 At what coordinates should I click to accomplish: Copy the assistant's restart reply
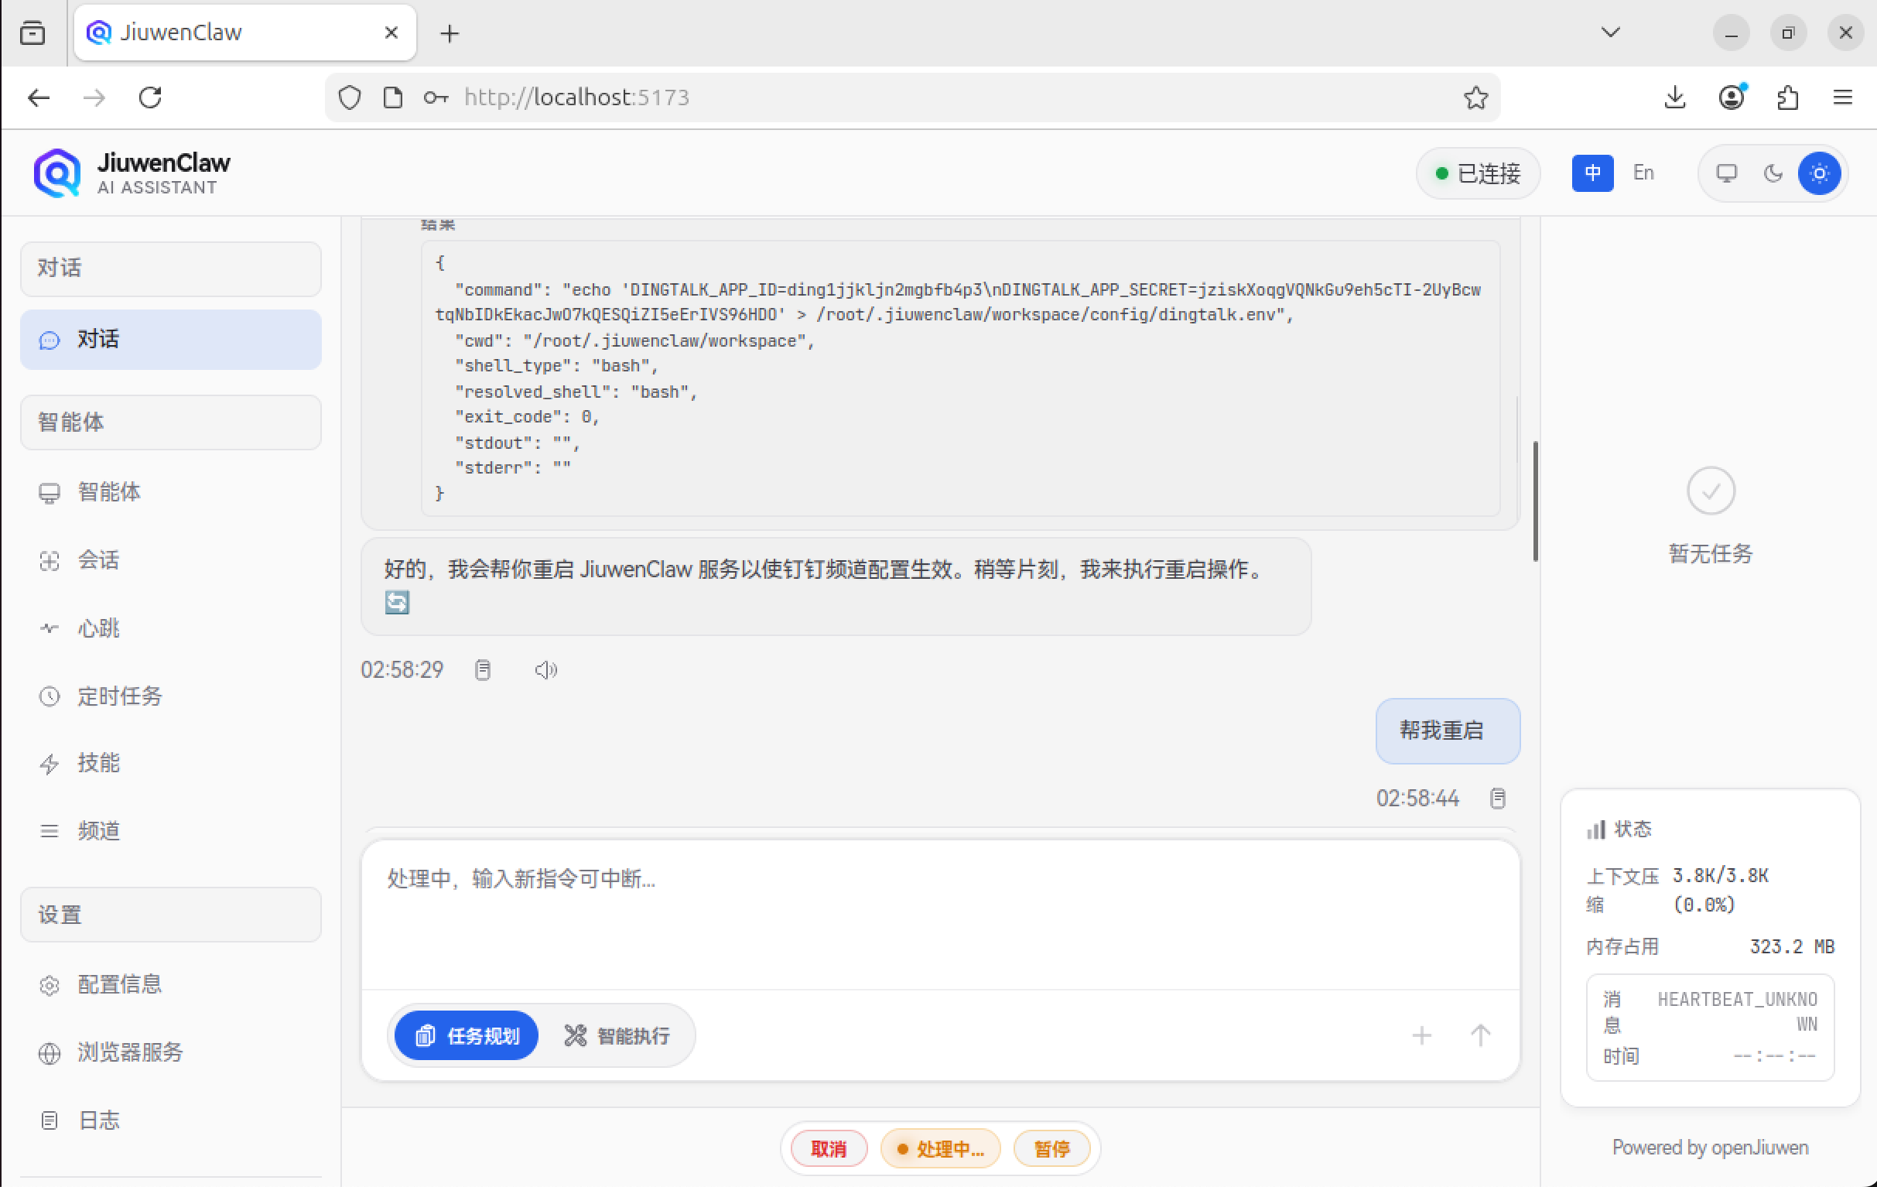click(x=484, y=669)
